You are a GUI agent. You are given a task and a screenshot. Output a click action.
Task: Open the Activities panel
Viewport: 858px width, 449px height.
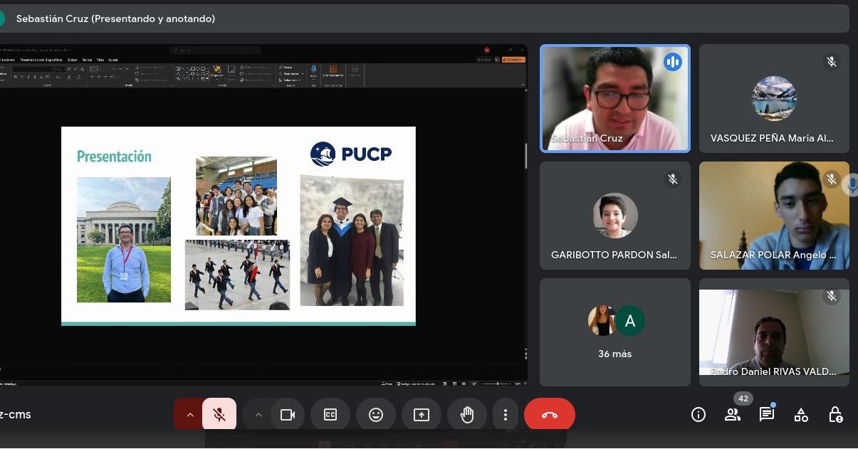[801, 415]
